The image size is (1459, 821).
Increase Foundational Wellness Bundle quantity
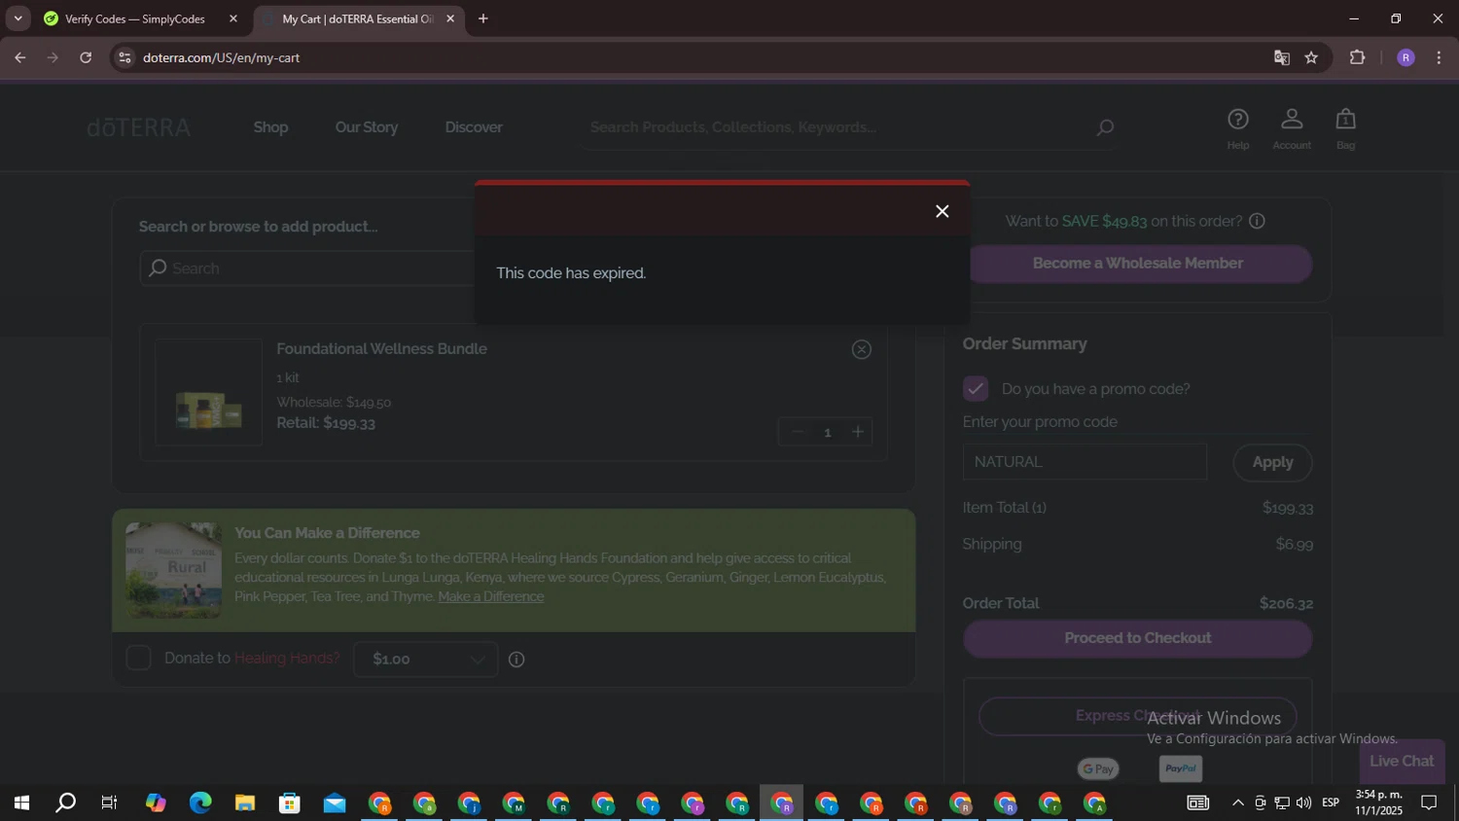pyautogui.click(x=858, y=432)
